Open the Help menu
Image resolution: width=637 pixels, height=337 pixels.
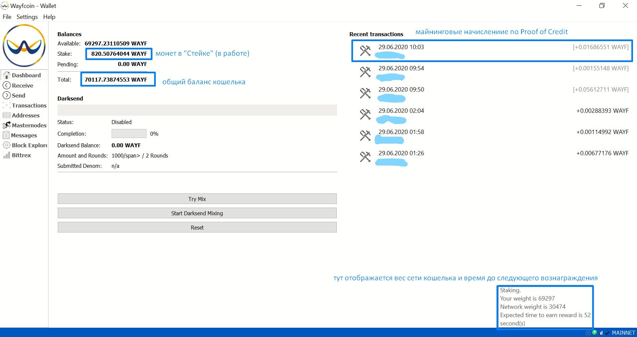point(49,17)
